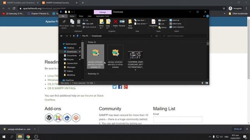Select Workflow folder in sidebar
Screen dimensions: 250x140
(71, 75)
